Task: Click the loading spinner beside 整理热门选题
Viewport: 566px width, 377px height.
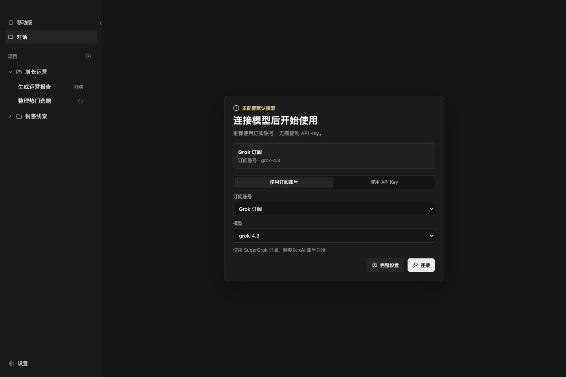Action: 80,101
